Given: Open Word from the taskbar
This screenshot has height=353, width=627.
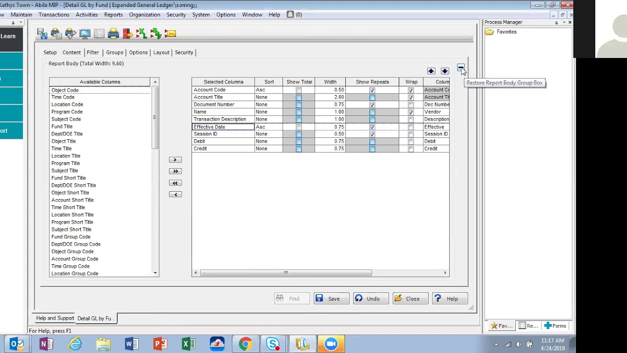Looking at the screenshot, I should (x=132, y=344).
